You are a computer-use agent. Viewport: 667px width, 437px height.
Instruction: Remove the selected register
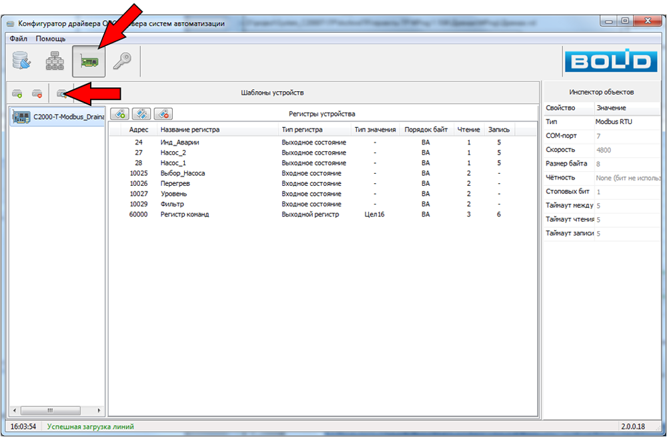coord(163,114)
